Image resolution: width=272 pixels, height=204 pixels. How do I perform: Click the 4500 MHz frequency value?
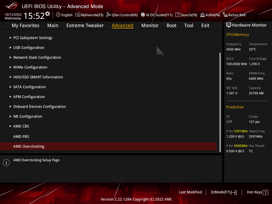coord(233,49)
